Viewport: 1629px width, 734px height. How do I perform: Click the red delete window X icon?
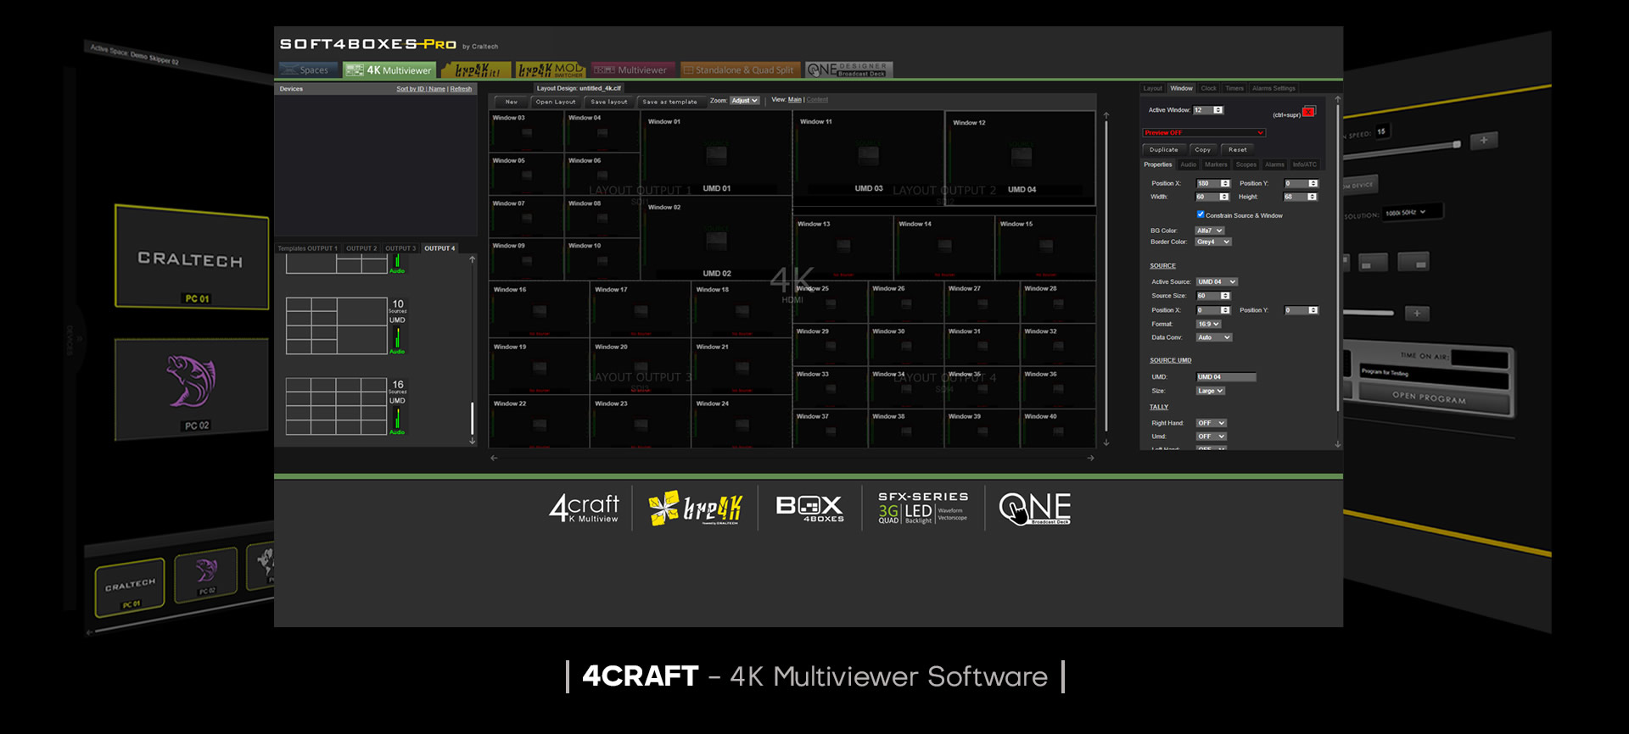[x=1309, y=112]
